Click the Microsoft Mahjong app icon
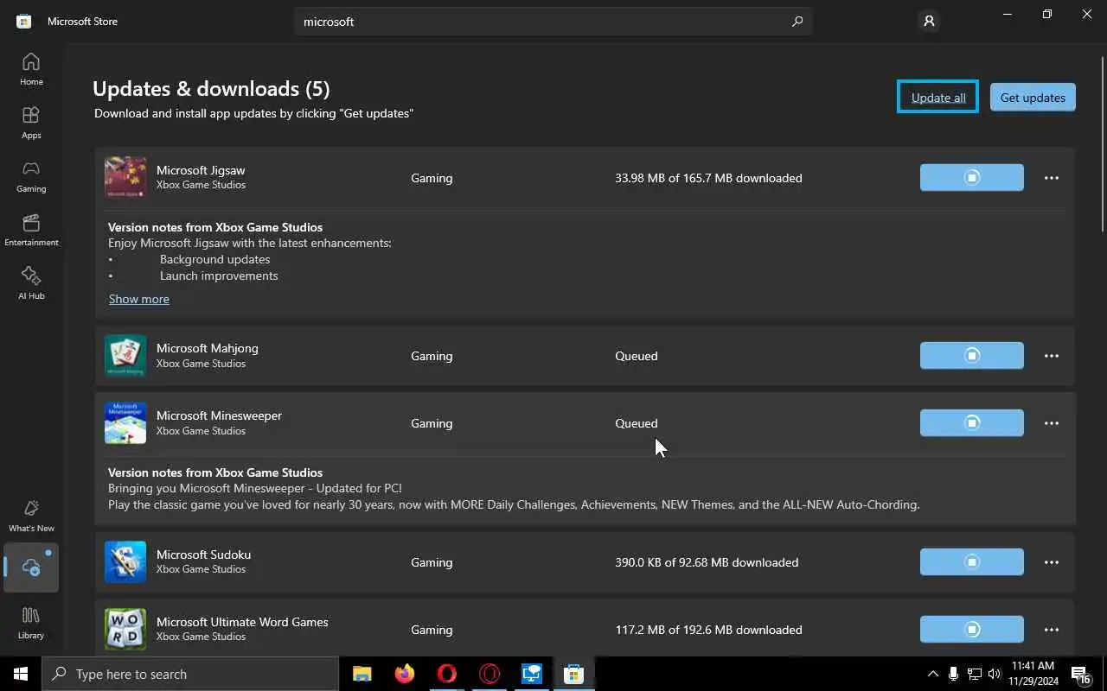Viewport: 1107px width, 691px height. tap(125, 356)
